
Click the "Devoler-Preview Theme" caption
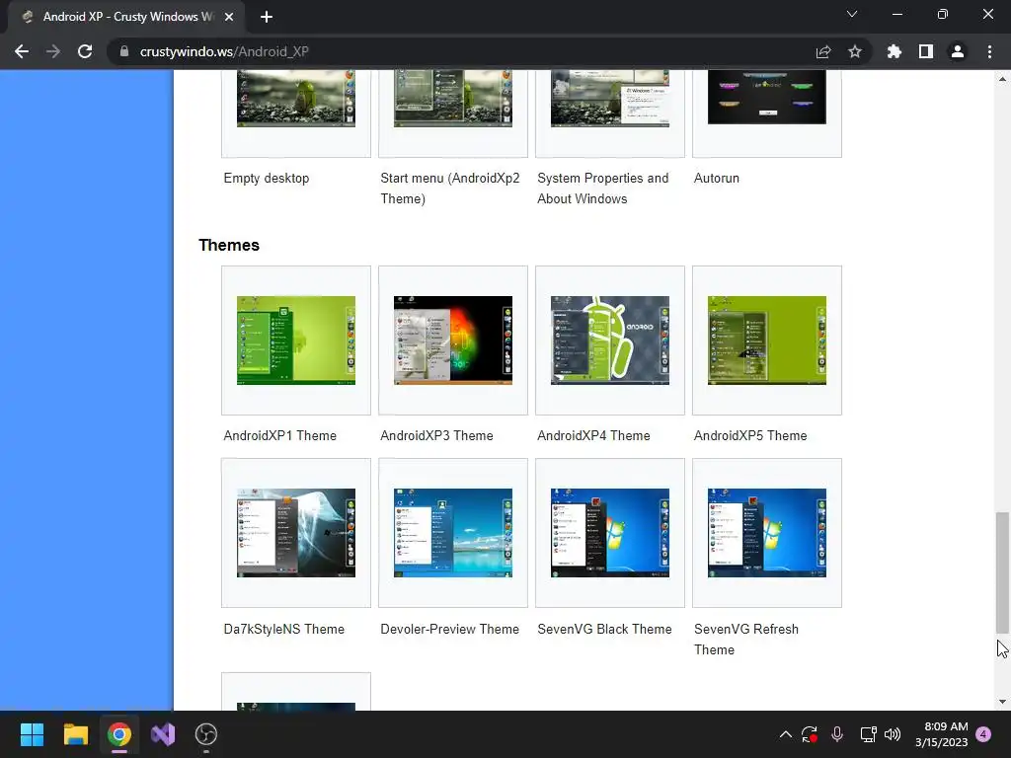tap(449, 629)
